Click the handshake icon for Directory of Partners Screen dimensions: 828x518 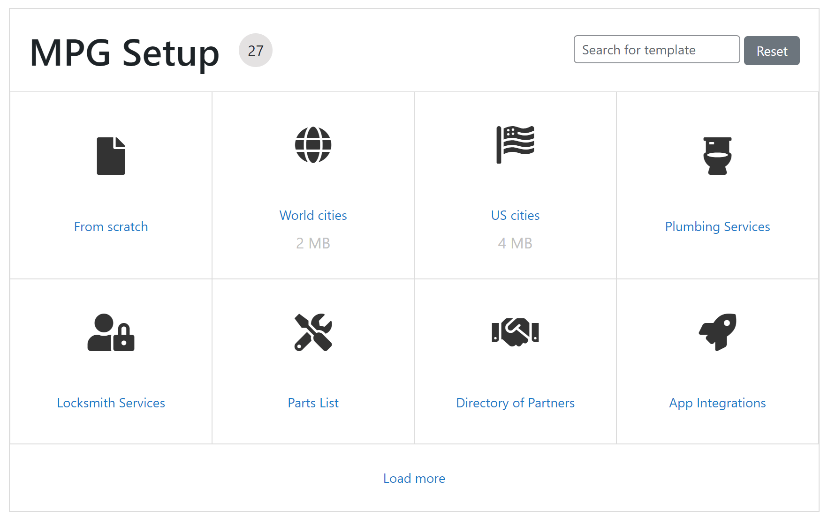(515, 332)
